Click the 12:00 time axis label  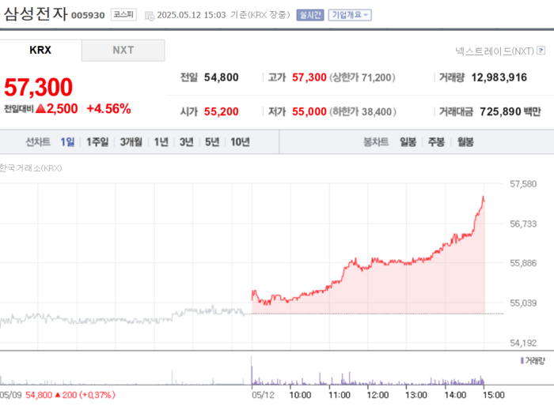point(378,395)
